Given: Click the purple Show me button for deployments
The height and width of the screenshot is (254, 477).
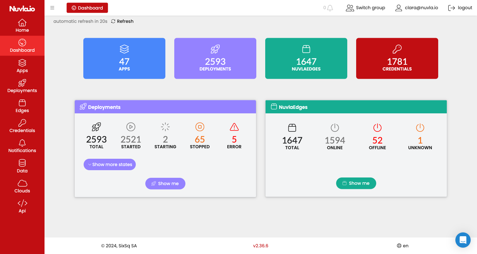Looking at the screenshot, I should pyautogui.click(x=165, y=184).
